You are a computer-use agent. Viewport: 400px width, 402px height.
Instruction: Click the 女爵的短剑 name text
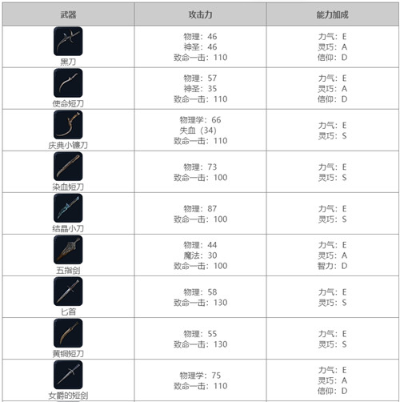(x=68, y=396)
